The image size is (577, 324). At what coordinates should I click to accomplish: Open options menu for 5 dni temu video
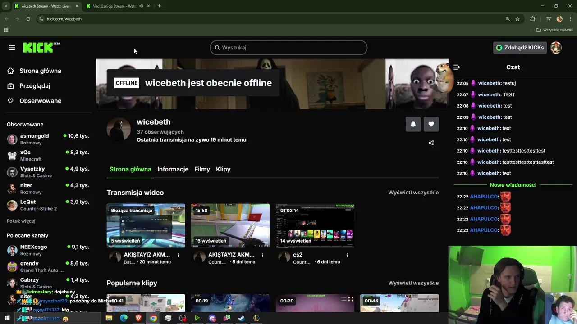coord(263,255)
